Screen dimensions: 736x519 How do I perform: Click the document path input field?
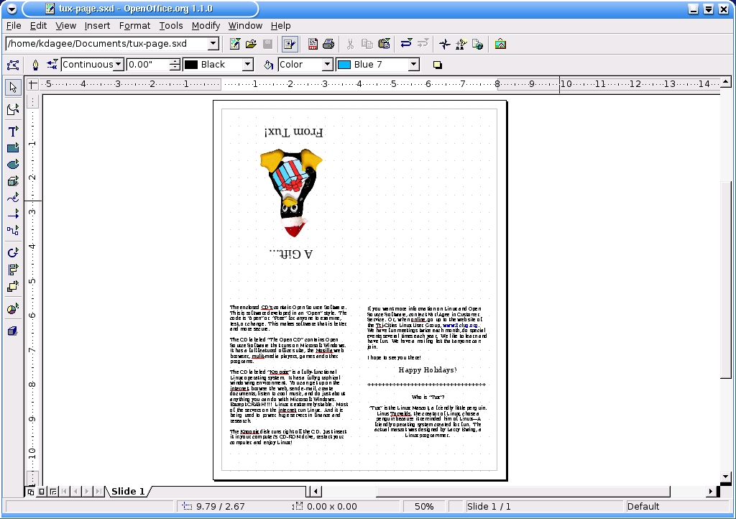tap(108, 43)
